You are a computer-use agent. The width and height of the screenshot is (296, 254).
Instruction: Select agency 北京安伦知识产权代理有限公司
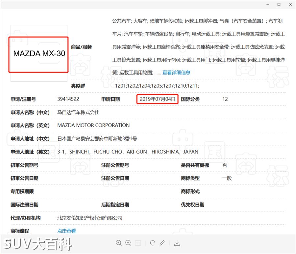coord(90,218)
